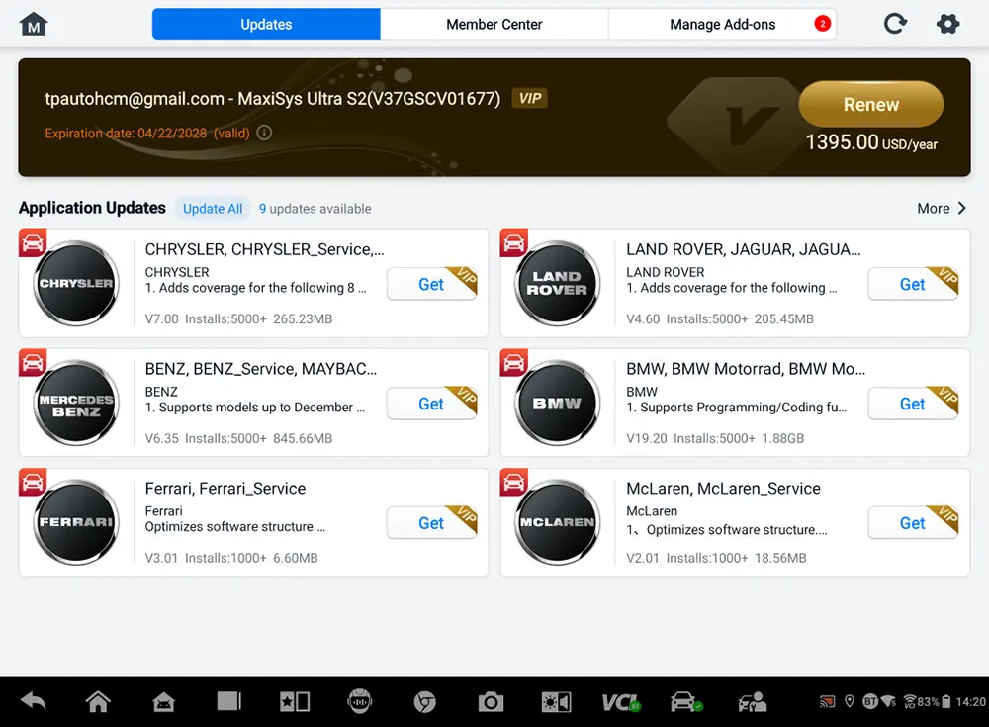The width and height of the screenshot is (989, 727).
Task: Click the gold Renew button
Action: tap(871, 104)
